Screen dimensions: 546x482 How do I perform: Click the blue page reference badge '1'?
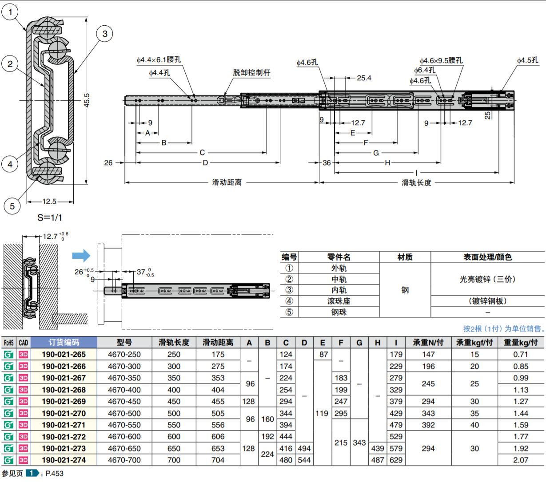(32, 474)
